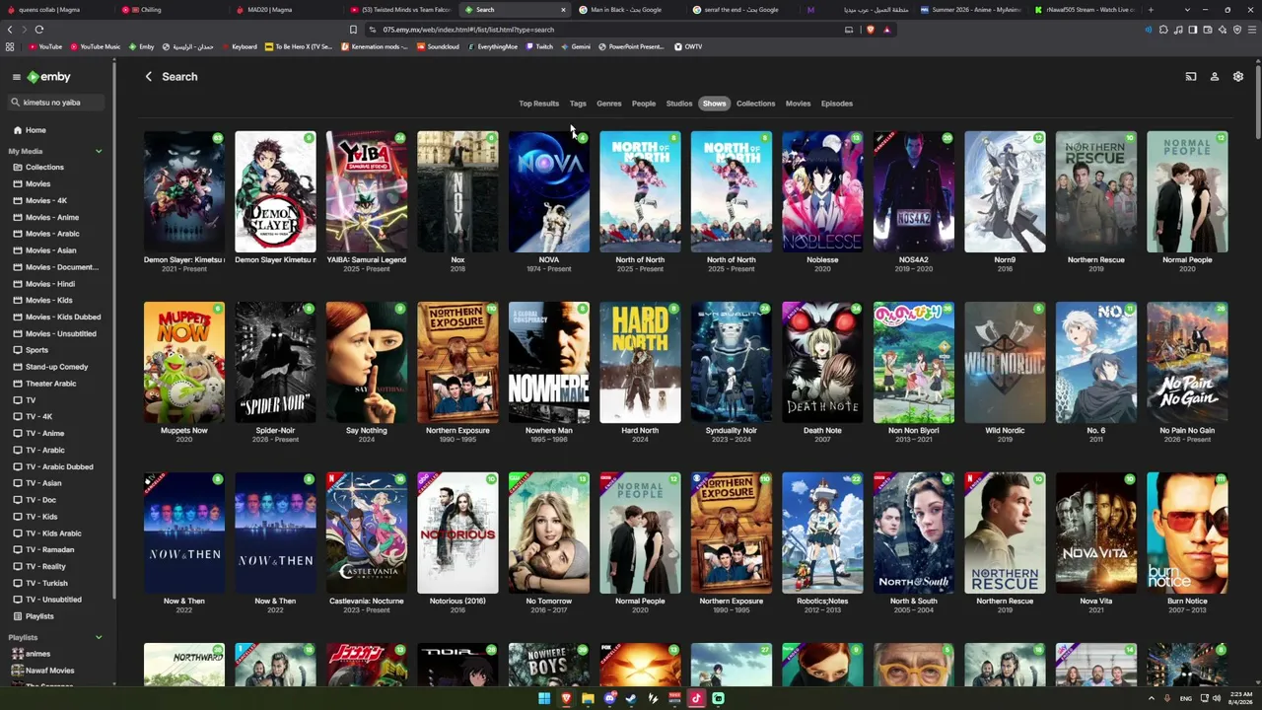This screenshot has height=710, width=1262.
Task: Switch to Movies tab
Action: click(x=798, y=104)
